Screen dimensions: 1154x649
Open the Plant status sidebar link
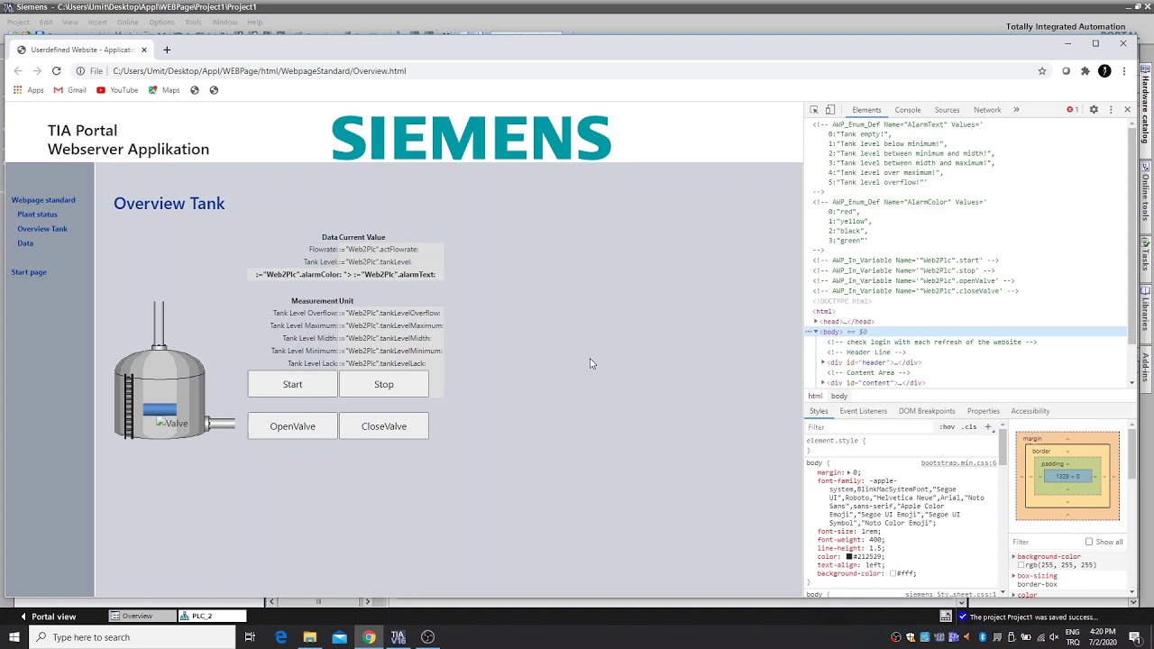pos(37,215)
